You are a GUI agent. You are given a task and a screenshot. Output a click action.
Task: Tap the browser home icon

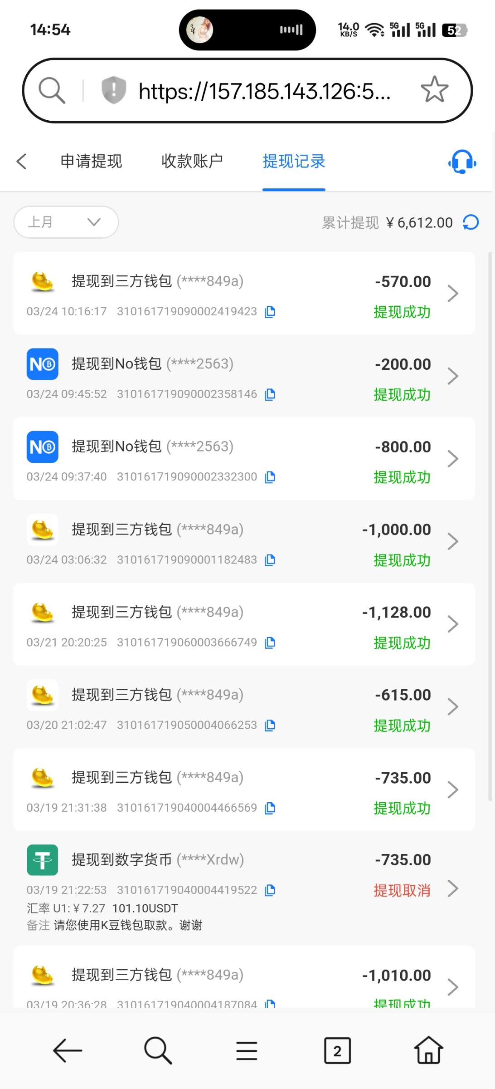pyautogui.click(x=428, y=1050)
